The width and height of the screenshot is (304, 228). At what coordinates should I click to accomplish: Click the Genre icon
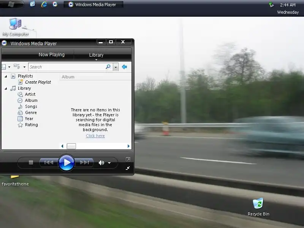coord(20,112)
